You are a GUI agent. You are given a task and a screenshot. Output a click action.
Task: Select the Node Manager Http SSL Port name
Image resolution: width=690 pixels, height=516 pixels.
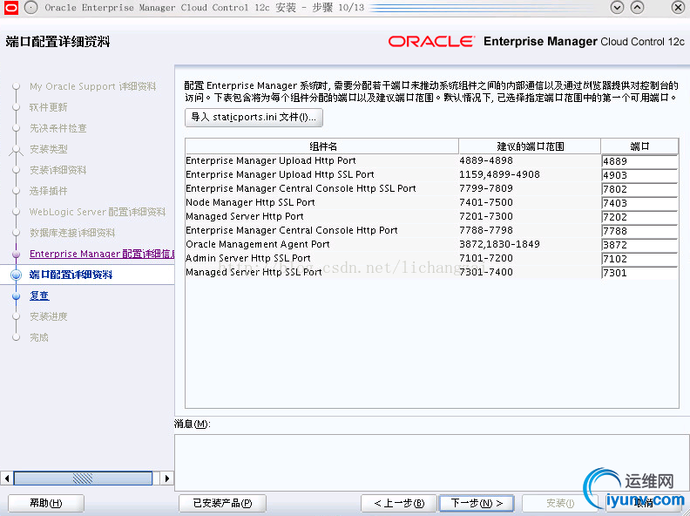(250, 202)
